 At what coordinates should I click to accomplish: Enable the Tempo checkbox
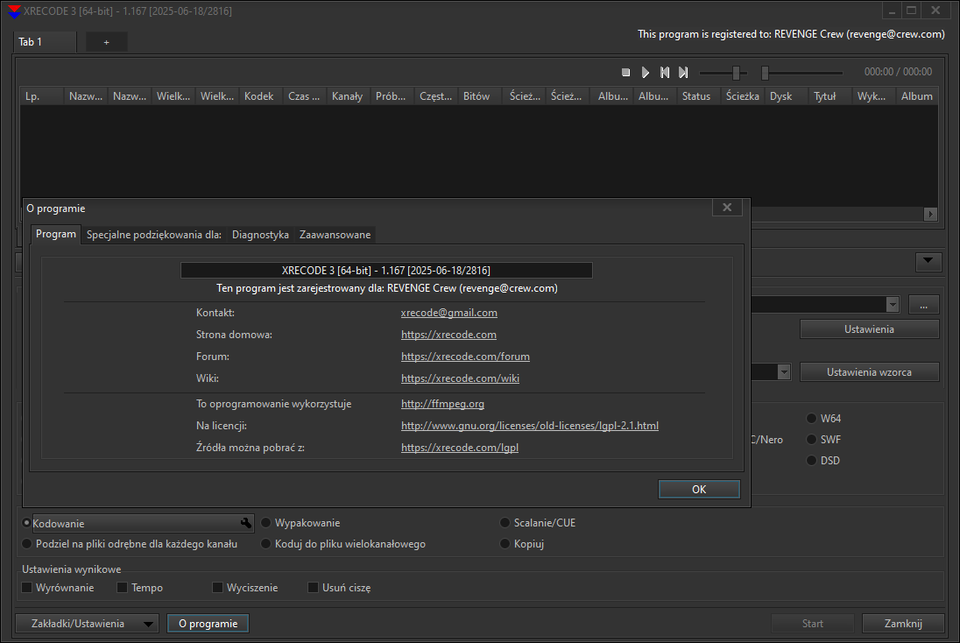(122, 587)
